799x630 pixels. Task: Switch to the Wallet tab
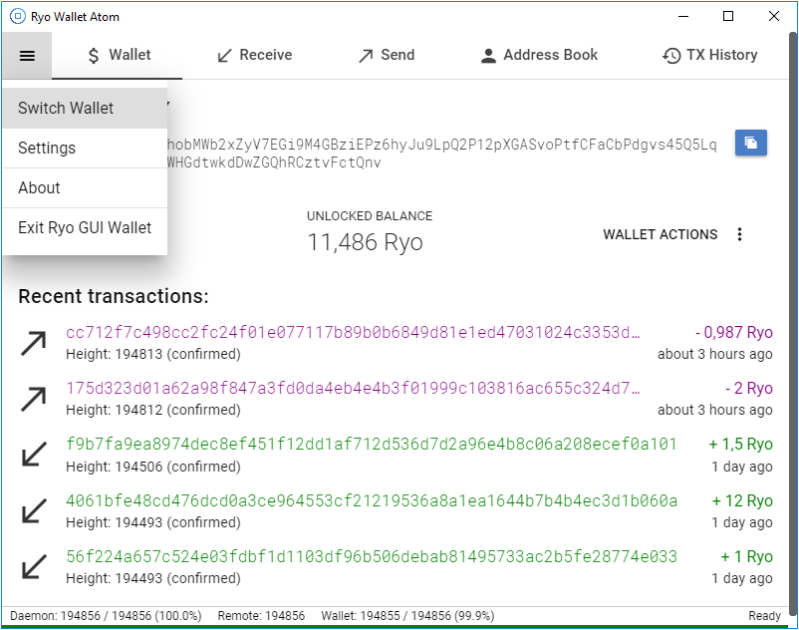click(x=118, y=55)
